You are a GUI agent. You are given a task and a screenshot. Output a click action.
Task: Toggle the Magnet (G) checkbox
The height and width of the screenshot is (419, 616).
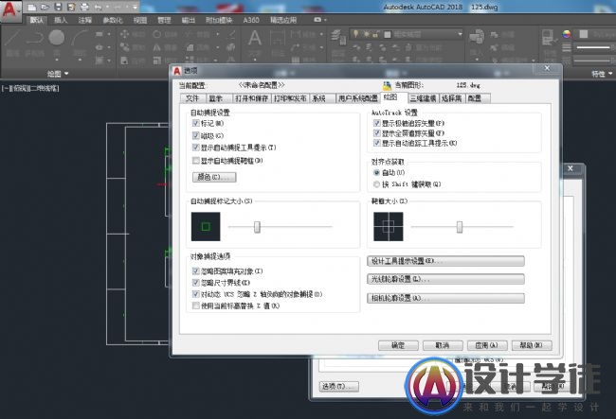click(x=196, y=135)
